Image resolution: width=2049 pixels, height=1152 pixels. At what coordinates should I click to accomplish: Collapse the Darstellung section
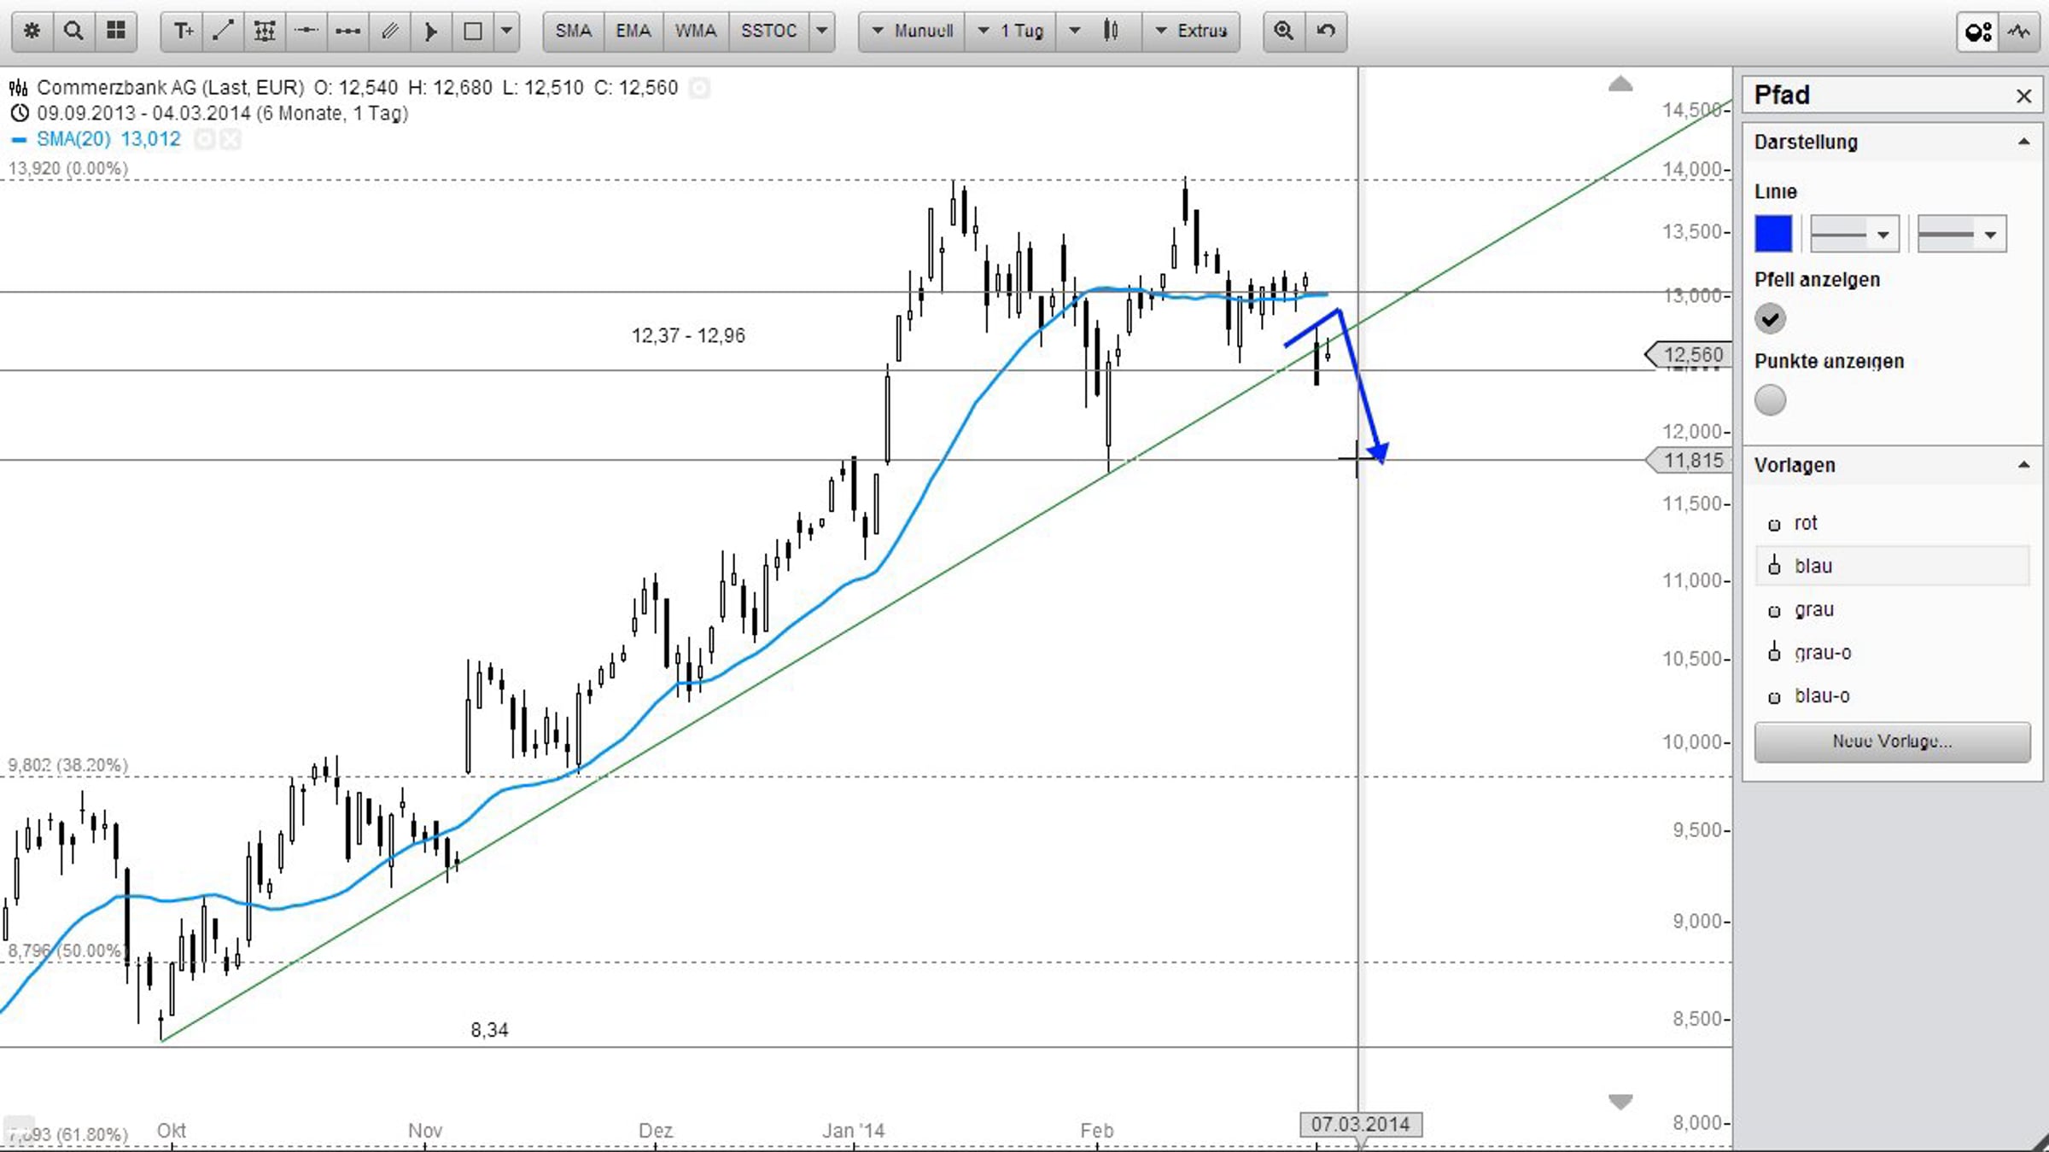coord(2023,142)
